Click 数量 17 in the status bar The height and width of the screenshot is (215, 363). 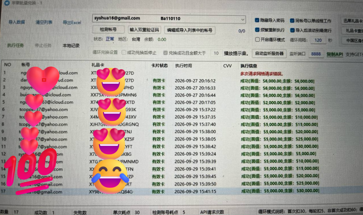(9, 212)
